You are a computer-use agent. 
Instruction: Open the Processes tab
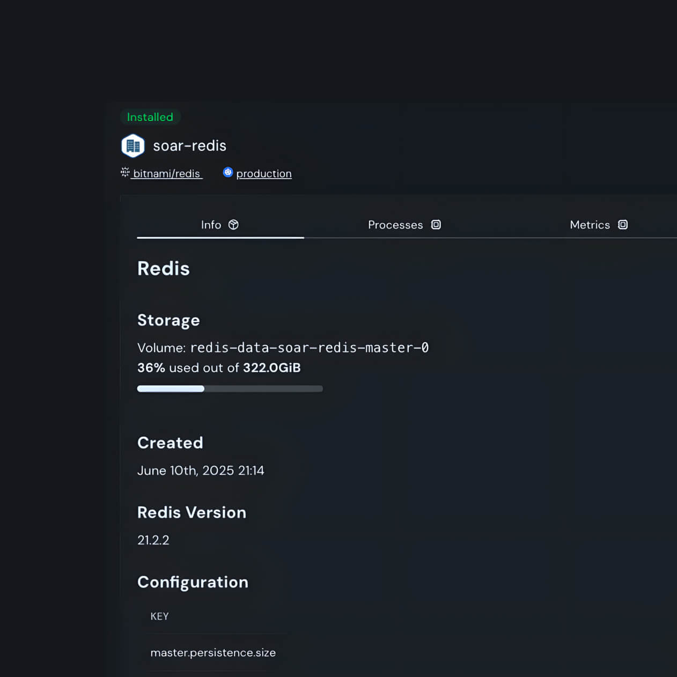tap(404, 225)
